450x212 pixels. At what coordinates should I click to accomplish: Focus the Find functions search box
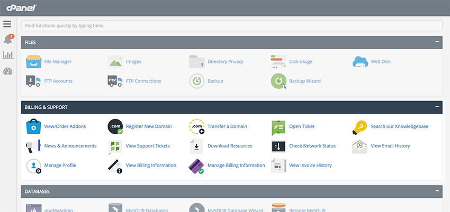coord(231,25)
